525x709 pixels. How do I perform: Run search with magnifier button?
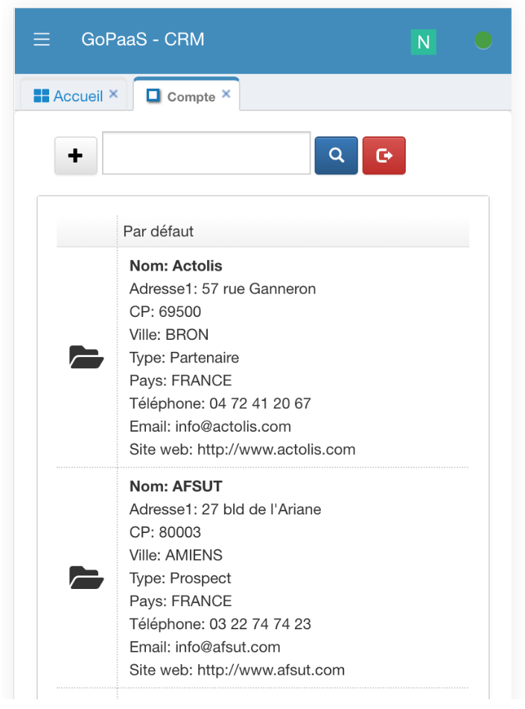pyautogui.click(x=336, y=155)
